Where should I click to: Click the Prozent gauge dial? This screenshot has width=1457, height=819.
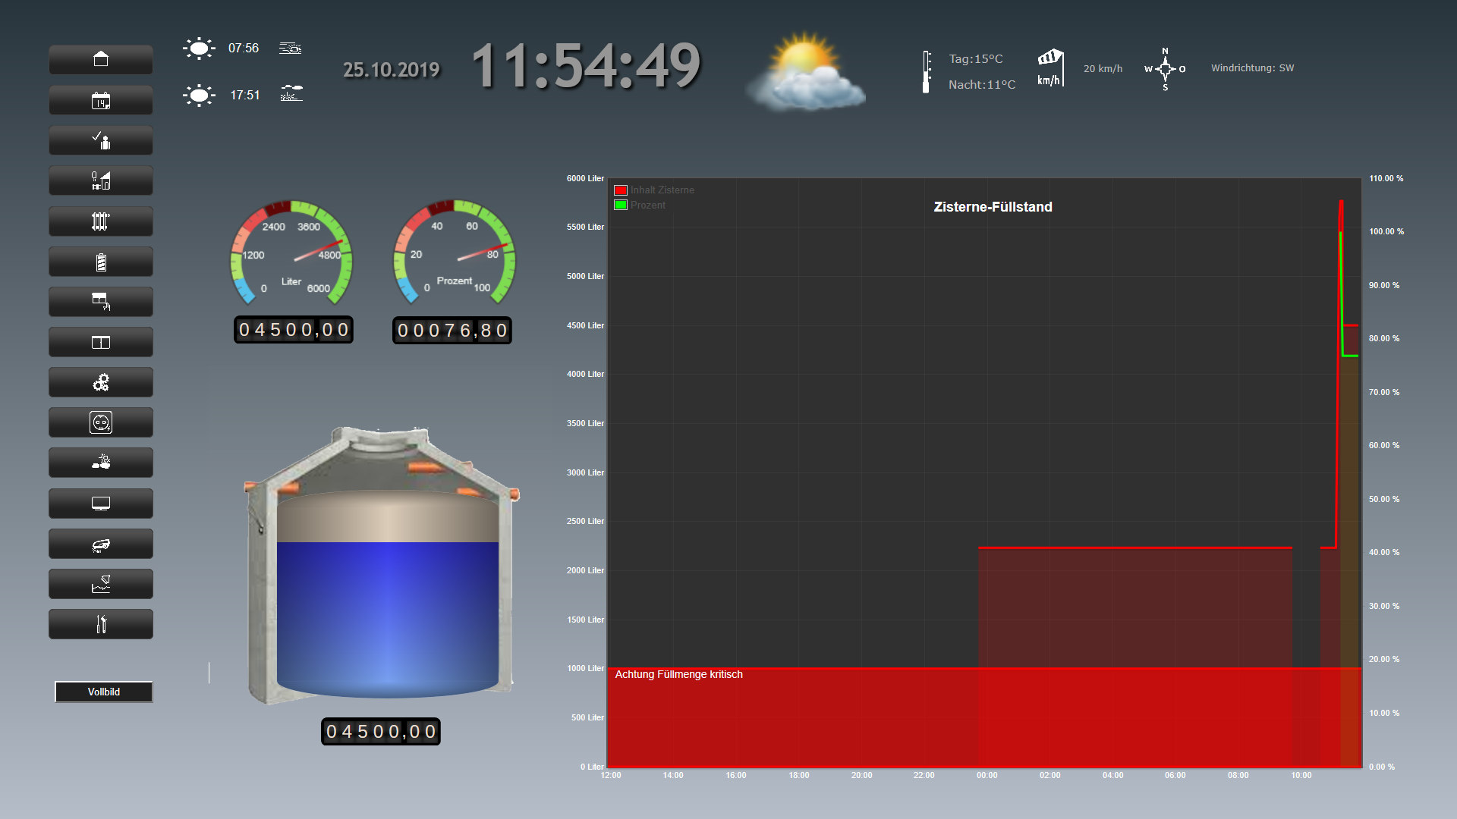pos(455,253)
